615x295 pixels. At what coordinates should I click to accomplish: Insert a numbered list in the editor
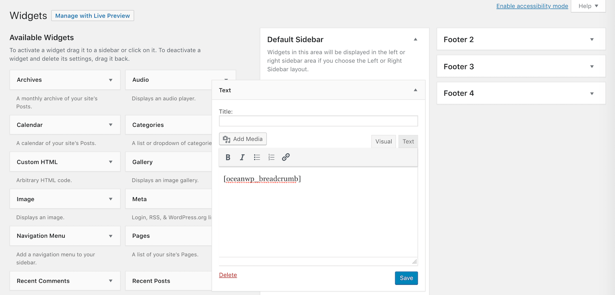271,157
